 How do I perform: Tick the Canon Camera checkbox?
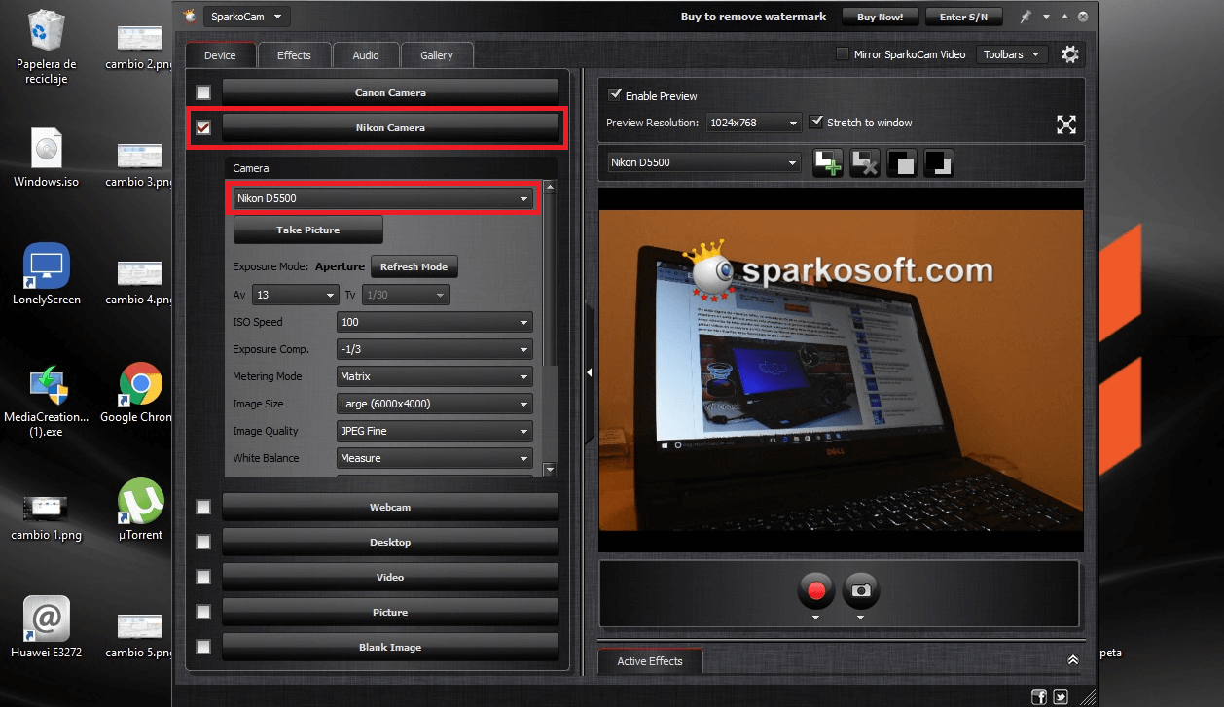203,93
